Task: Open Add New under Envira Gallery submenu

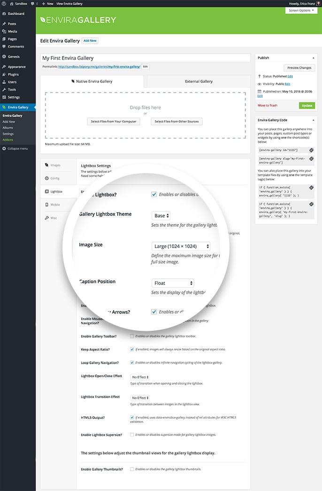Action: click(x=9, y=122)
